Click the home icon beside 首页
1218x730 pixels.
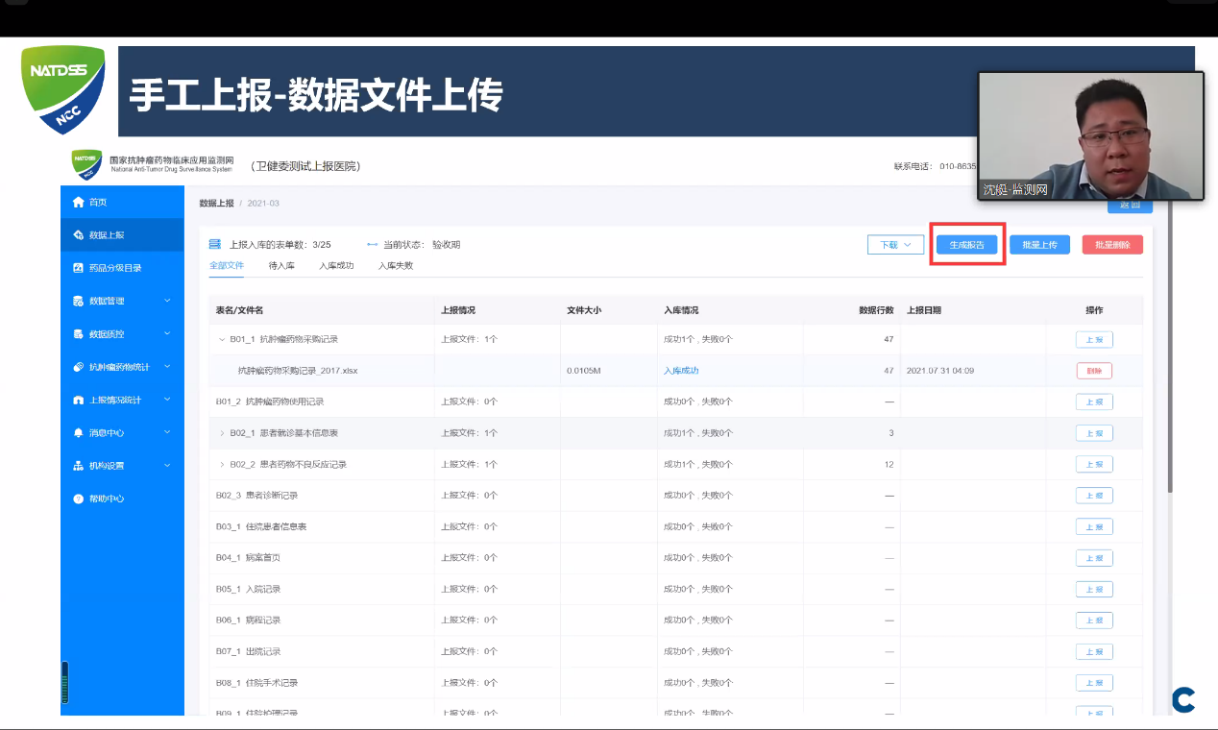pos(79,202)
